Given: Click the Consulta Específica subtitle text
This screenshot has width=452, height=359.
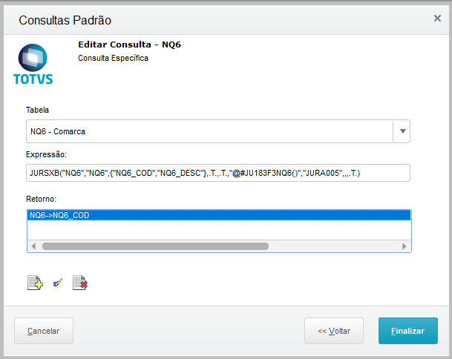Looking at the screenshot, I should 113,58.
